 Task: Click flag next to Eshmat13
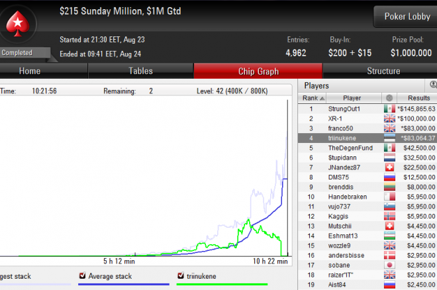[x=389, y=236]
